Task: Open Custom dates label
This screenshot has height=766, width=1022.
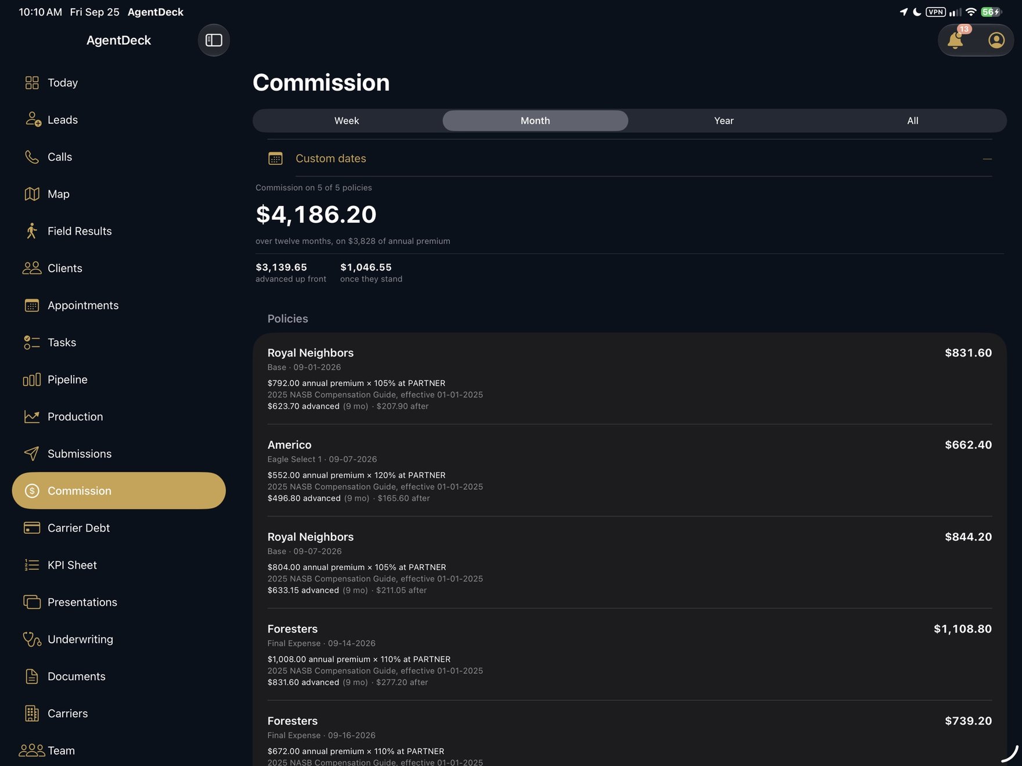Action: (x=331, y=158)
